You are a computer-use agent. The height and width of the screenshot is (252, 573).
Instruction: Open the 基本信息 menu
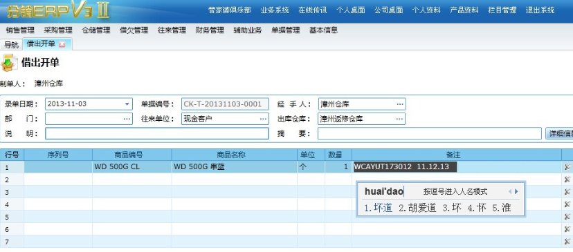pos(323,30)
